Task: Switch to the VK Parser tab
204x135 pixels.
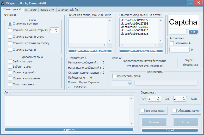Action: click(31, 10)
